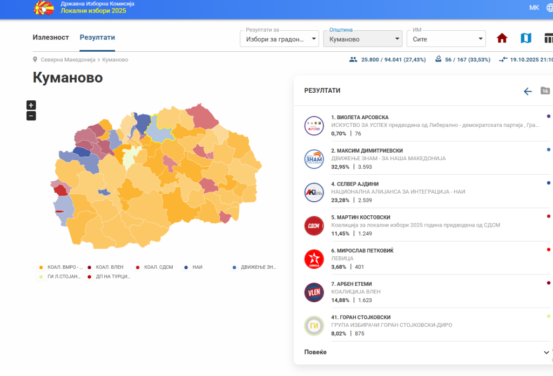Open the map view icon
Screen dimensions: 553x376
point(525,38)
